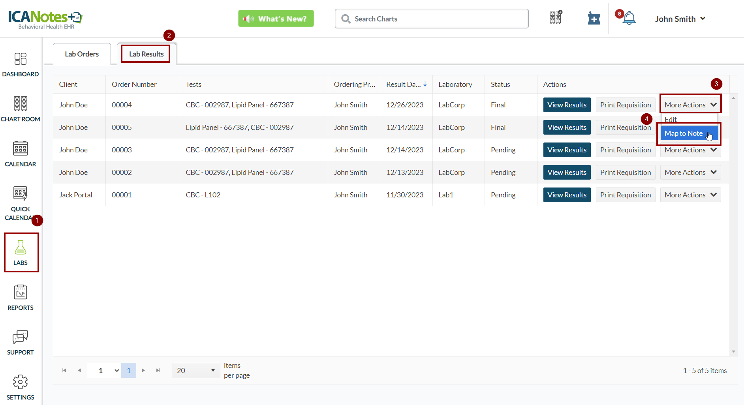The image size is (744, 405).
Task: Select the Lab Results tab
Action: coord(146,54)
